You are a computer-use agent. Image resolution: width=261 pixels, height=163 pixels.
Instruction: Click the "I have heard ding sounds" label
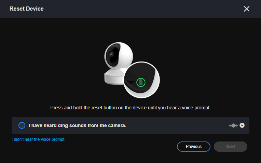coord(78,125)
